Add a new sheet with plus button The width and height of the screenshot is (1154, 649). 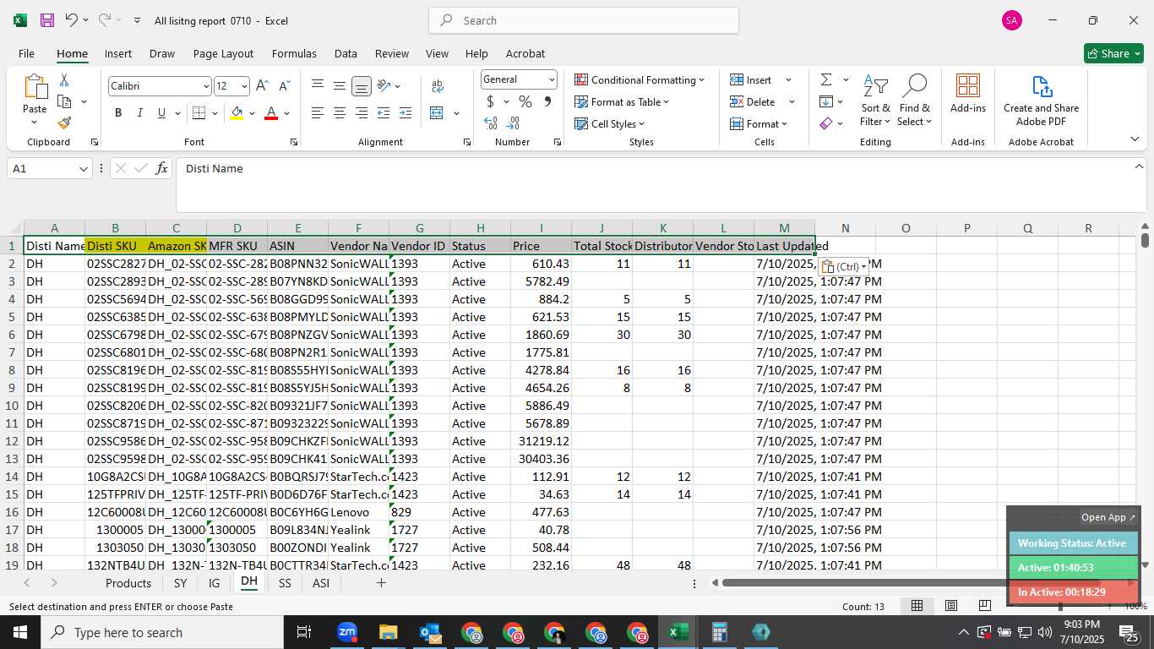pos(381,583)
